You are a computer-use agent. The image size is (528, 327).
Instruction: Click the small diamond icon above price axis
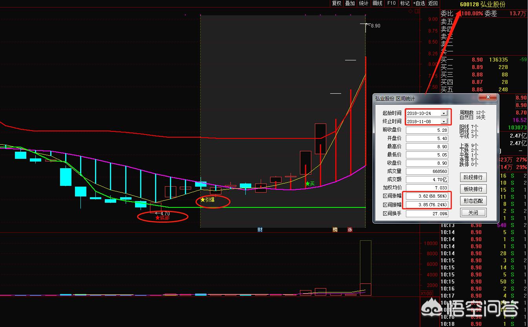(x=411, y=11)
